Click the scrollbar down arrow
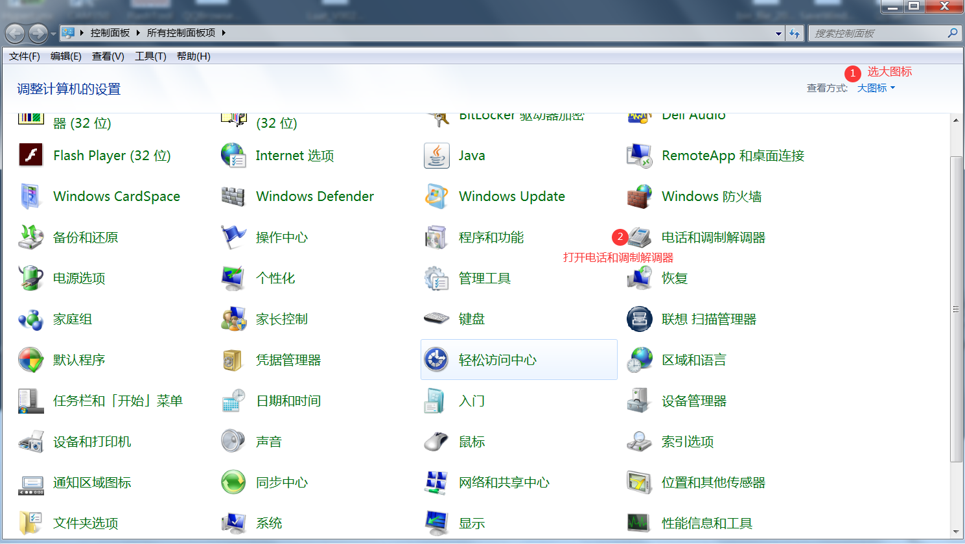965x544 pixels. 956,532
